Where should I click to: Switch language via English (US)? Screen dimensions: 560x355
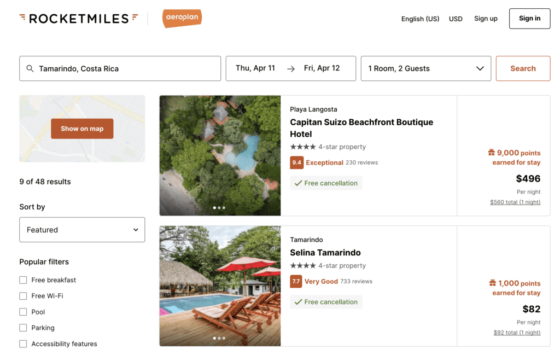pos(419,18)
